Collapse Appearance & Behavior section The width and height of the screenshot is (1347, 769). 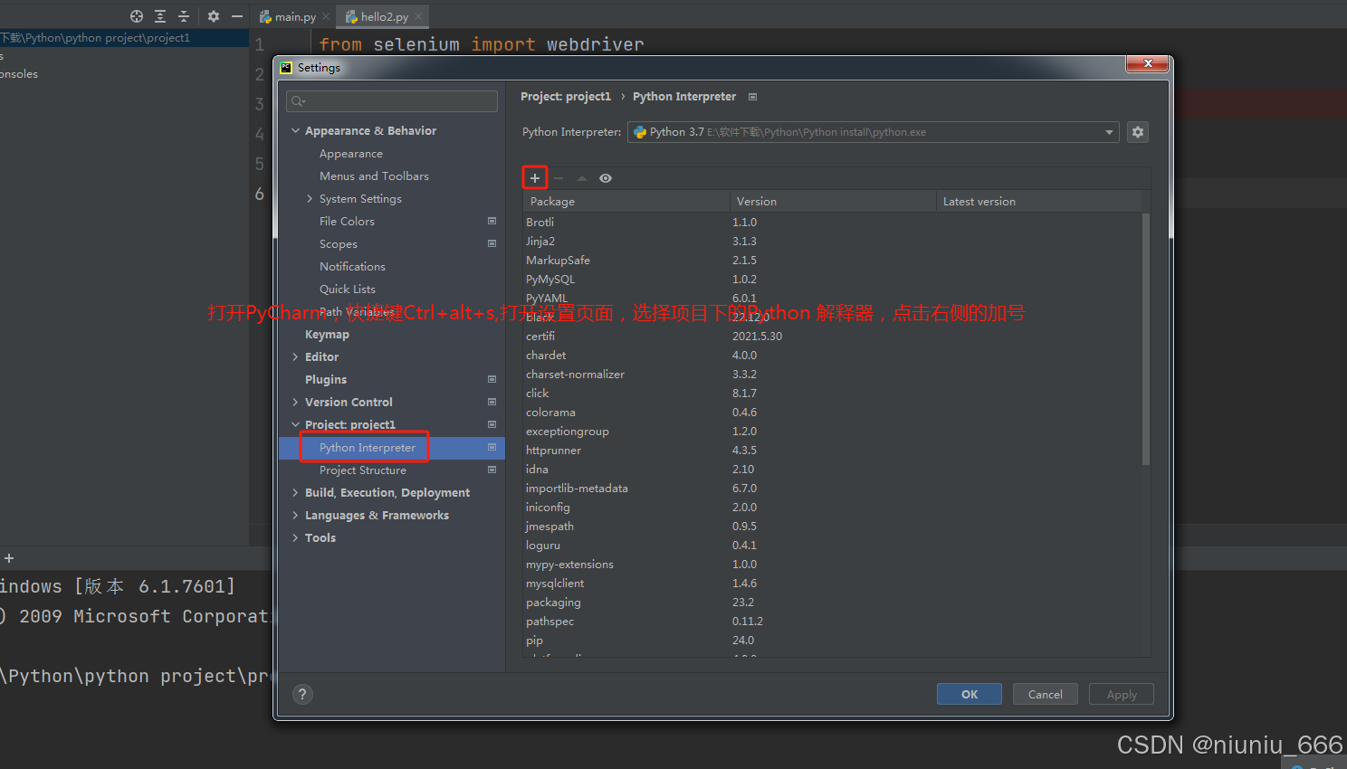point(295,131)
